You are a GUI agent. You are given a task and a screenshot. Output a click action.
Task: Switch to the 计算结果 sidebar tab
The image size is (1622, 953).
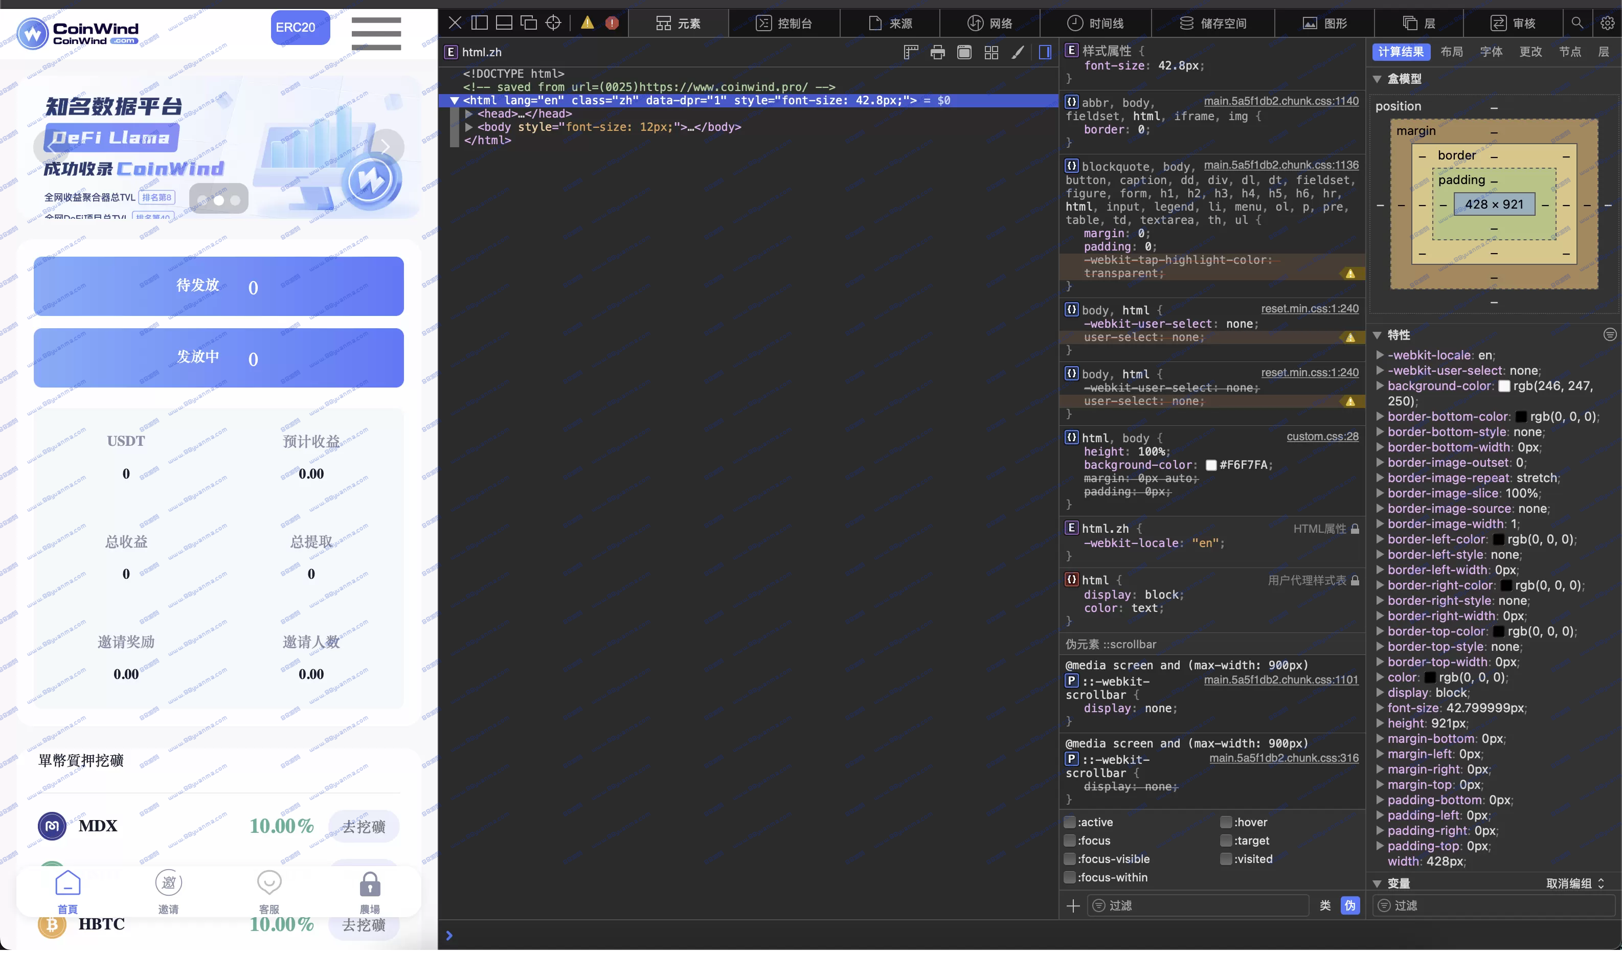[1401, 52]
